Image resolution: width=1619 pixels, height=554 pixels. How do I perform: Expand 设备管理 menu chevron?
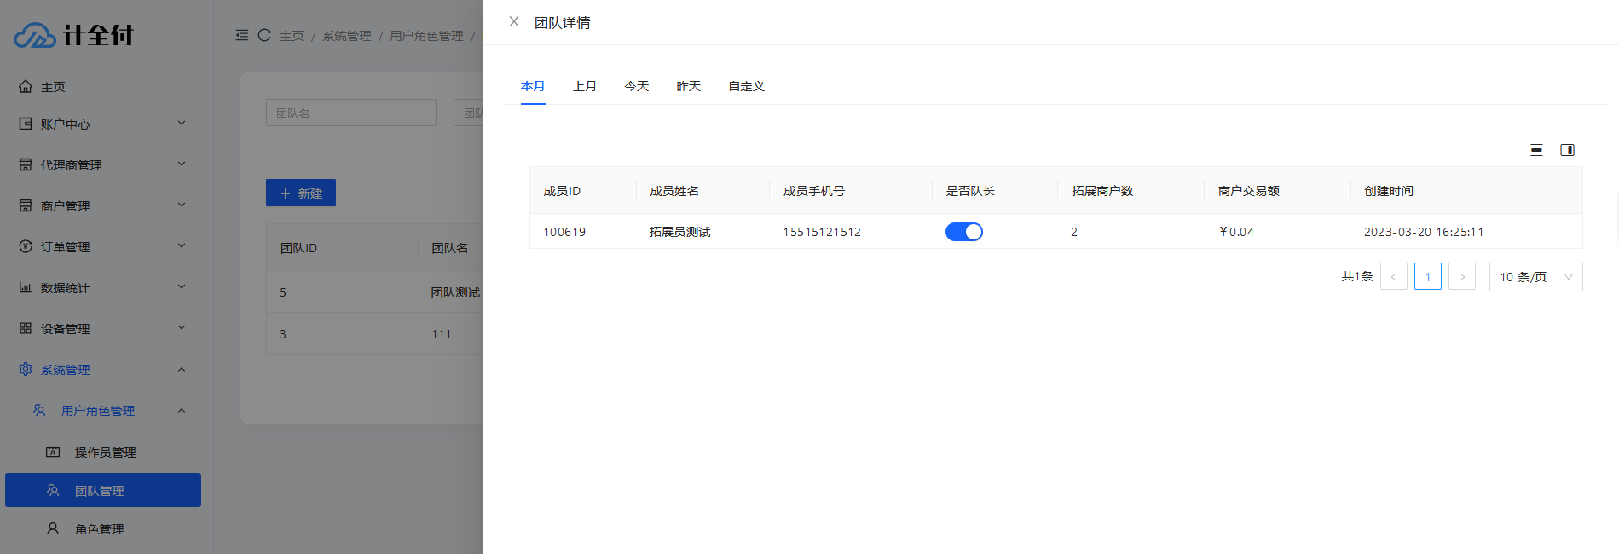182,327
